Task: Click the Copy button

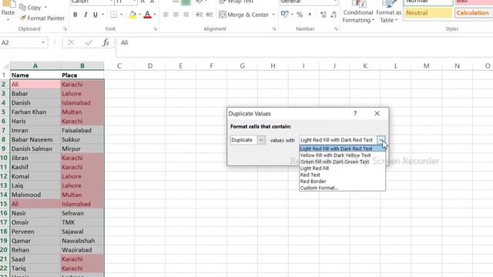Action: click(30, 7)
